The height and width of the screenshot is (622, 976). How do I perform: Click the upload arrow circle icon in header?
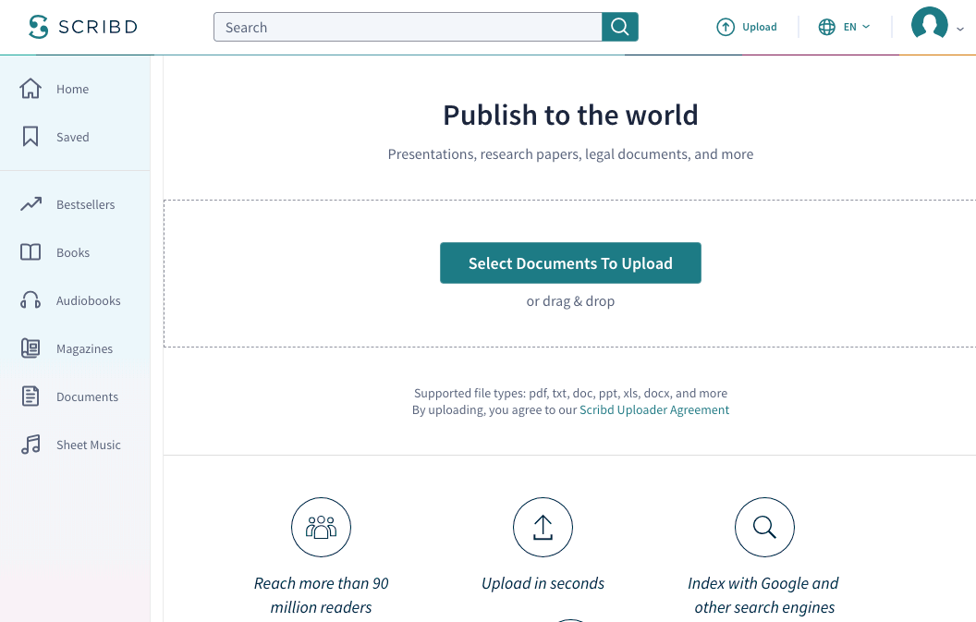click(x=726, y=27)
